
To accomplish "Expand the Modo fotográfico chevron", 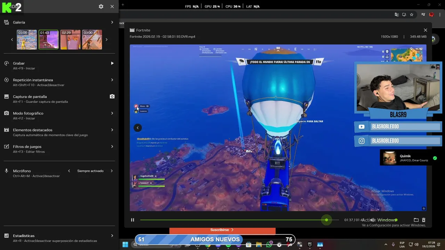I will [112, 113].
